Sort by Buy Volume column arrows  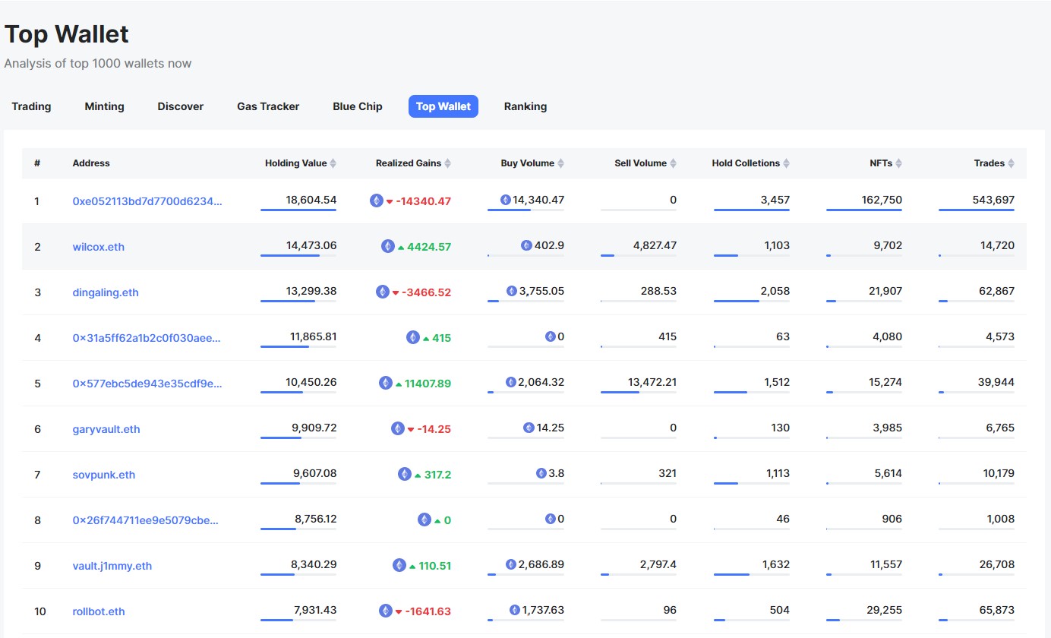[x=560, y=163]
